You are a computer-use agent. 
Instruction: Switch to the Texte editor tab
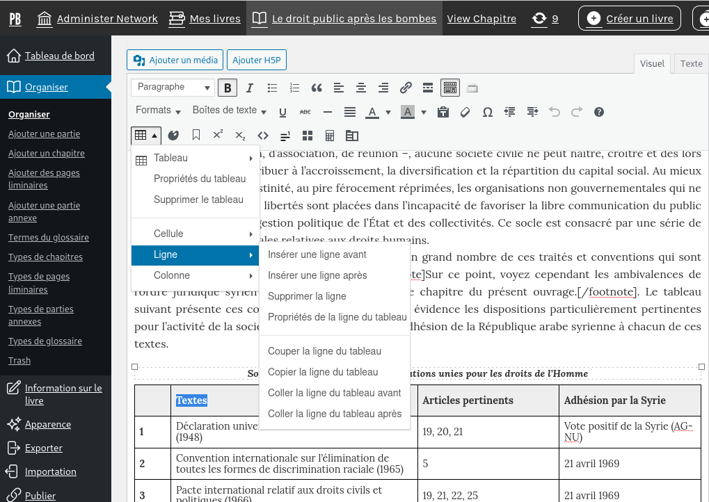click(691, 64)
